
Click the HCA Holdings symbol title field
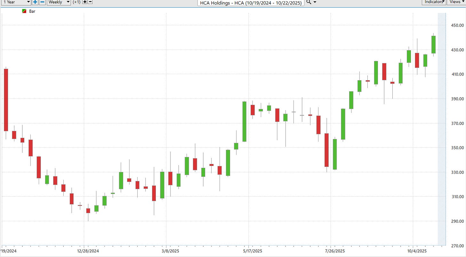[250, 3]
